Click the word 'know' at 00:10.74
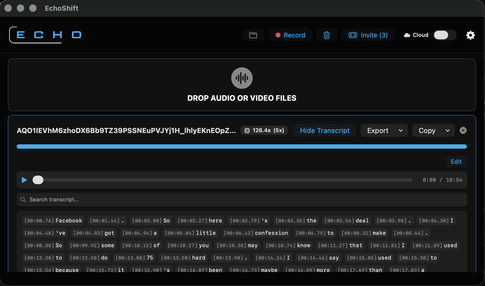This screenshot has width=485, height=286. 288,245
